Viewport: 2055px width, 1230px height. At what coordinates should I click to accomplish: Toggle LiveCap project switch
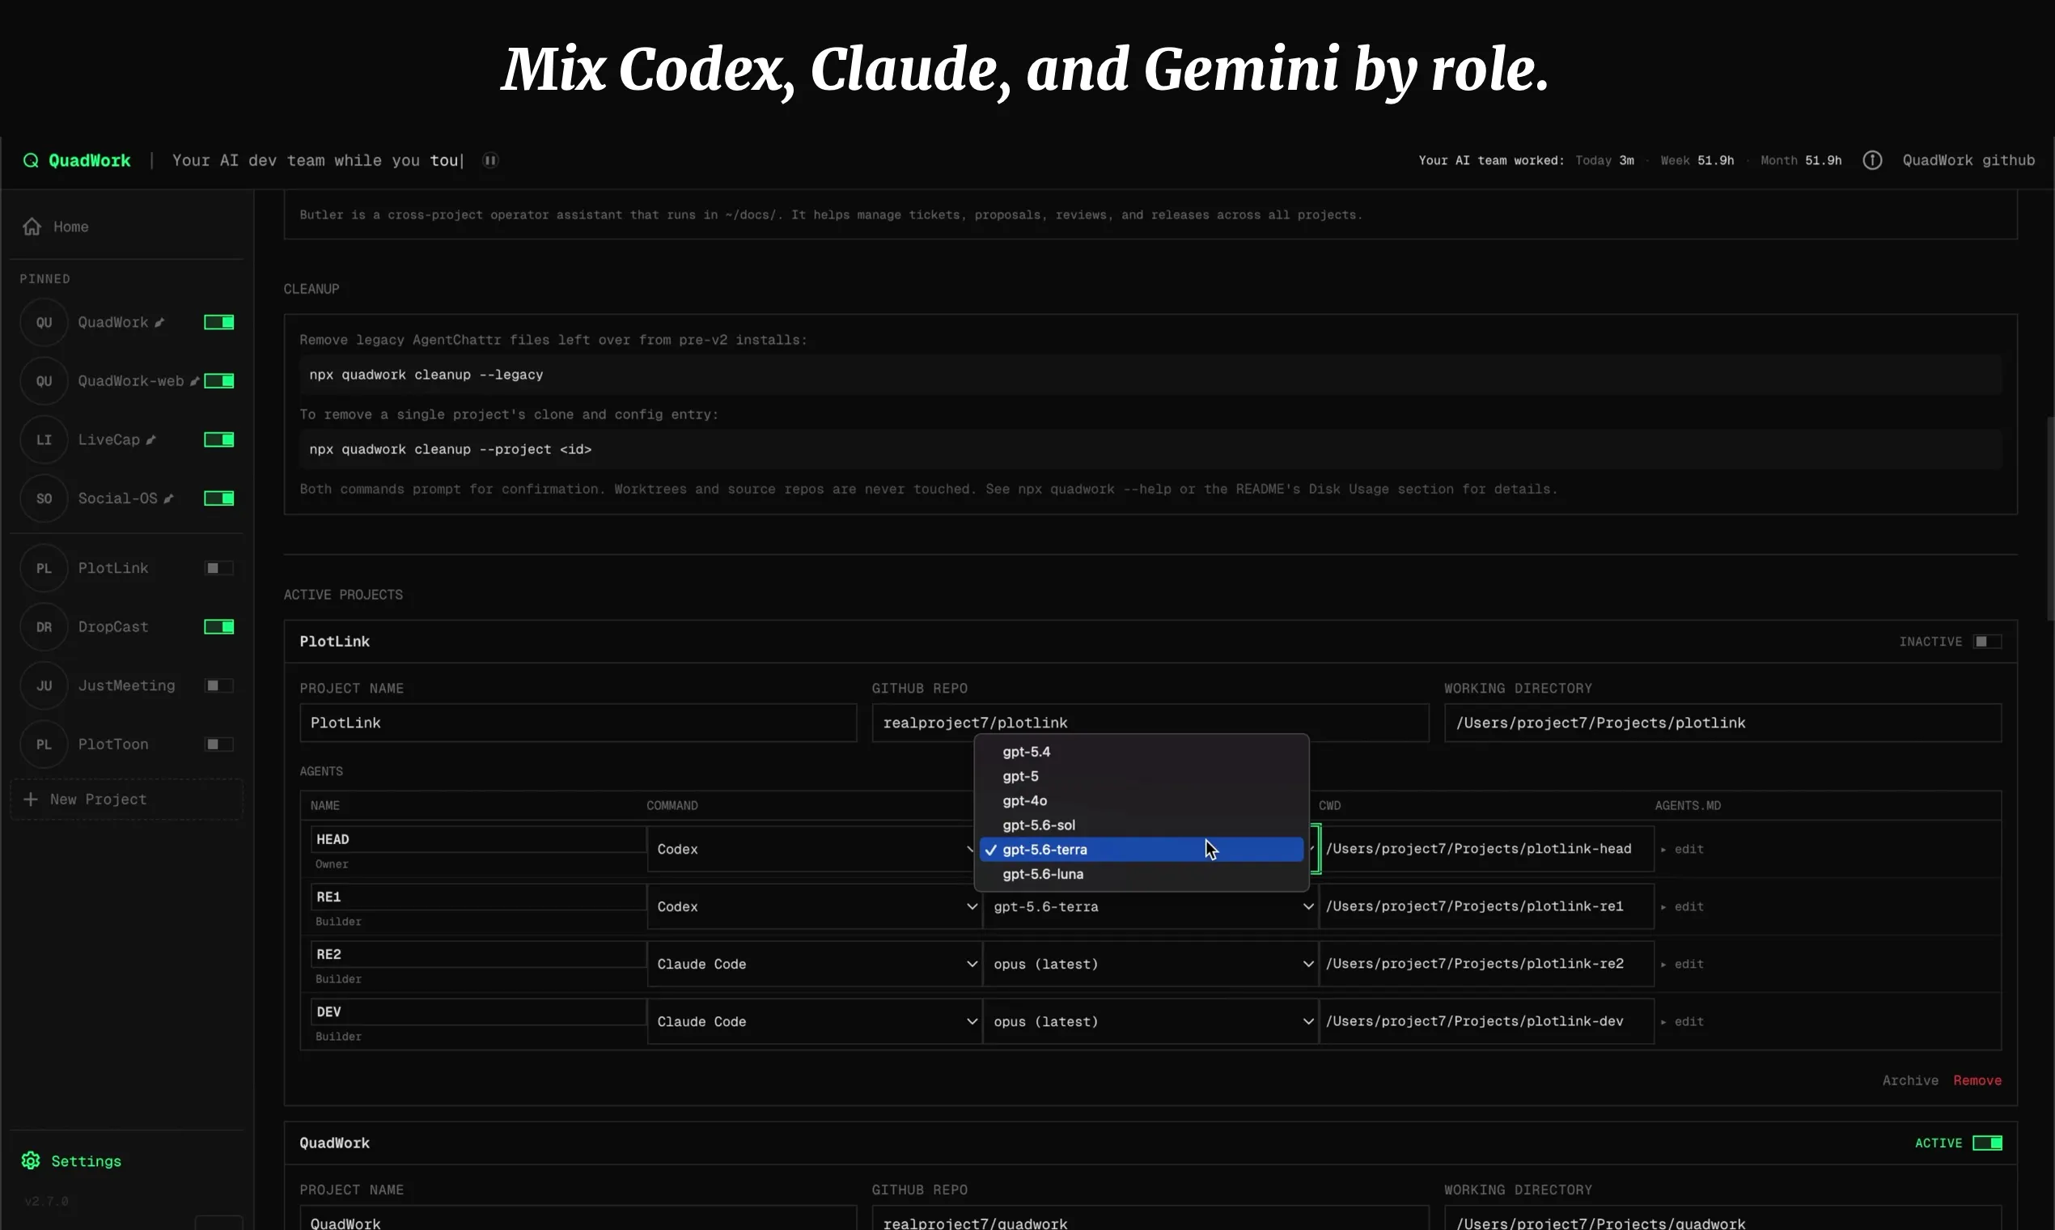(x=218, y=440)
